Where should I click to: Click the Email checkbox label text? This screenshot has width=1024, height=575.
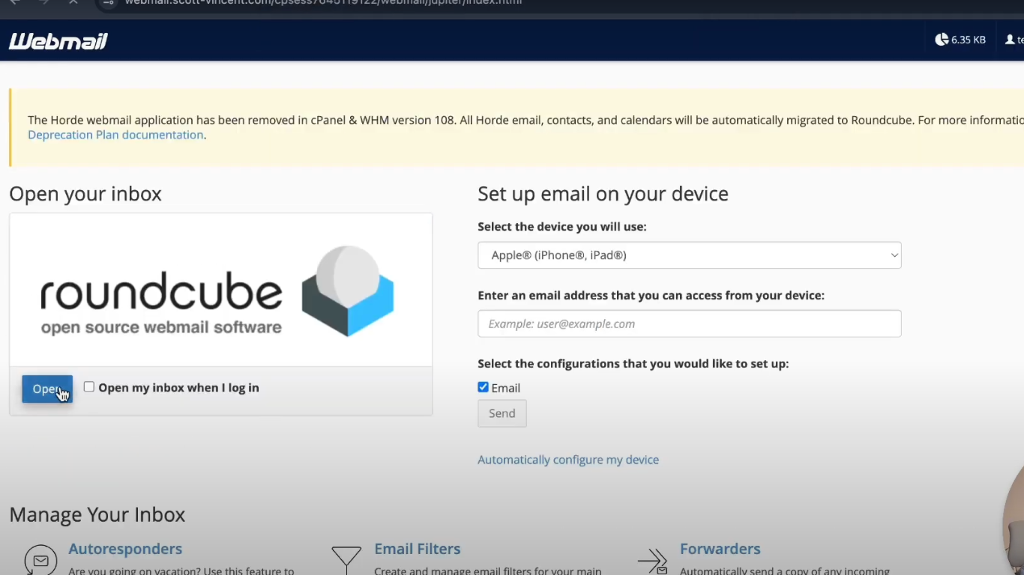(506, 388)
